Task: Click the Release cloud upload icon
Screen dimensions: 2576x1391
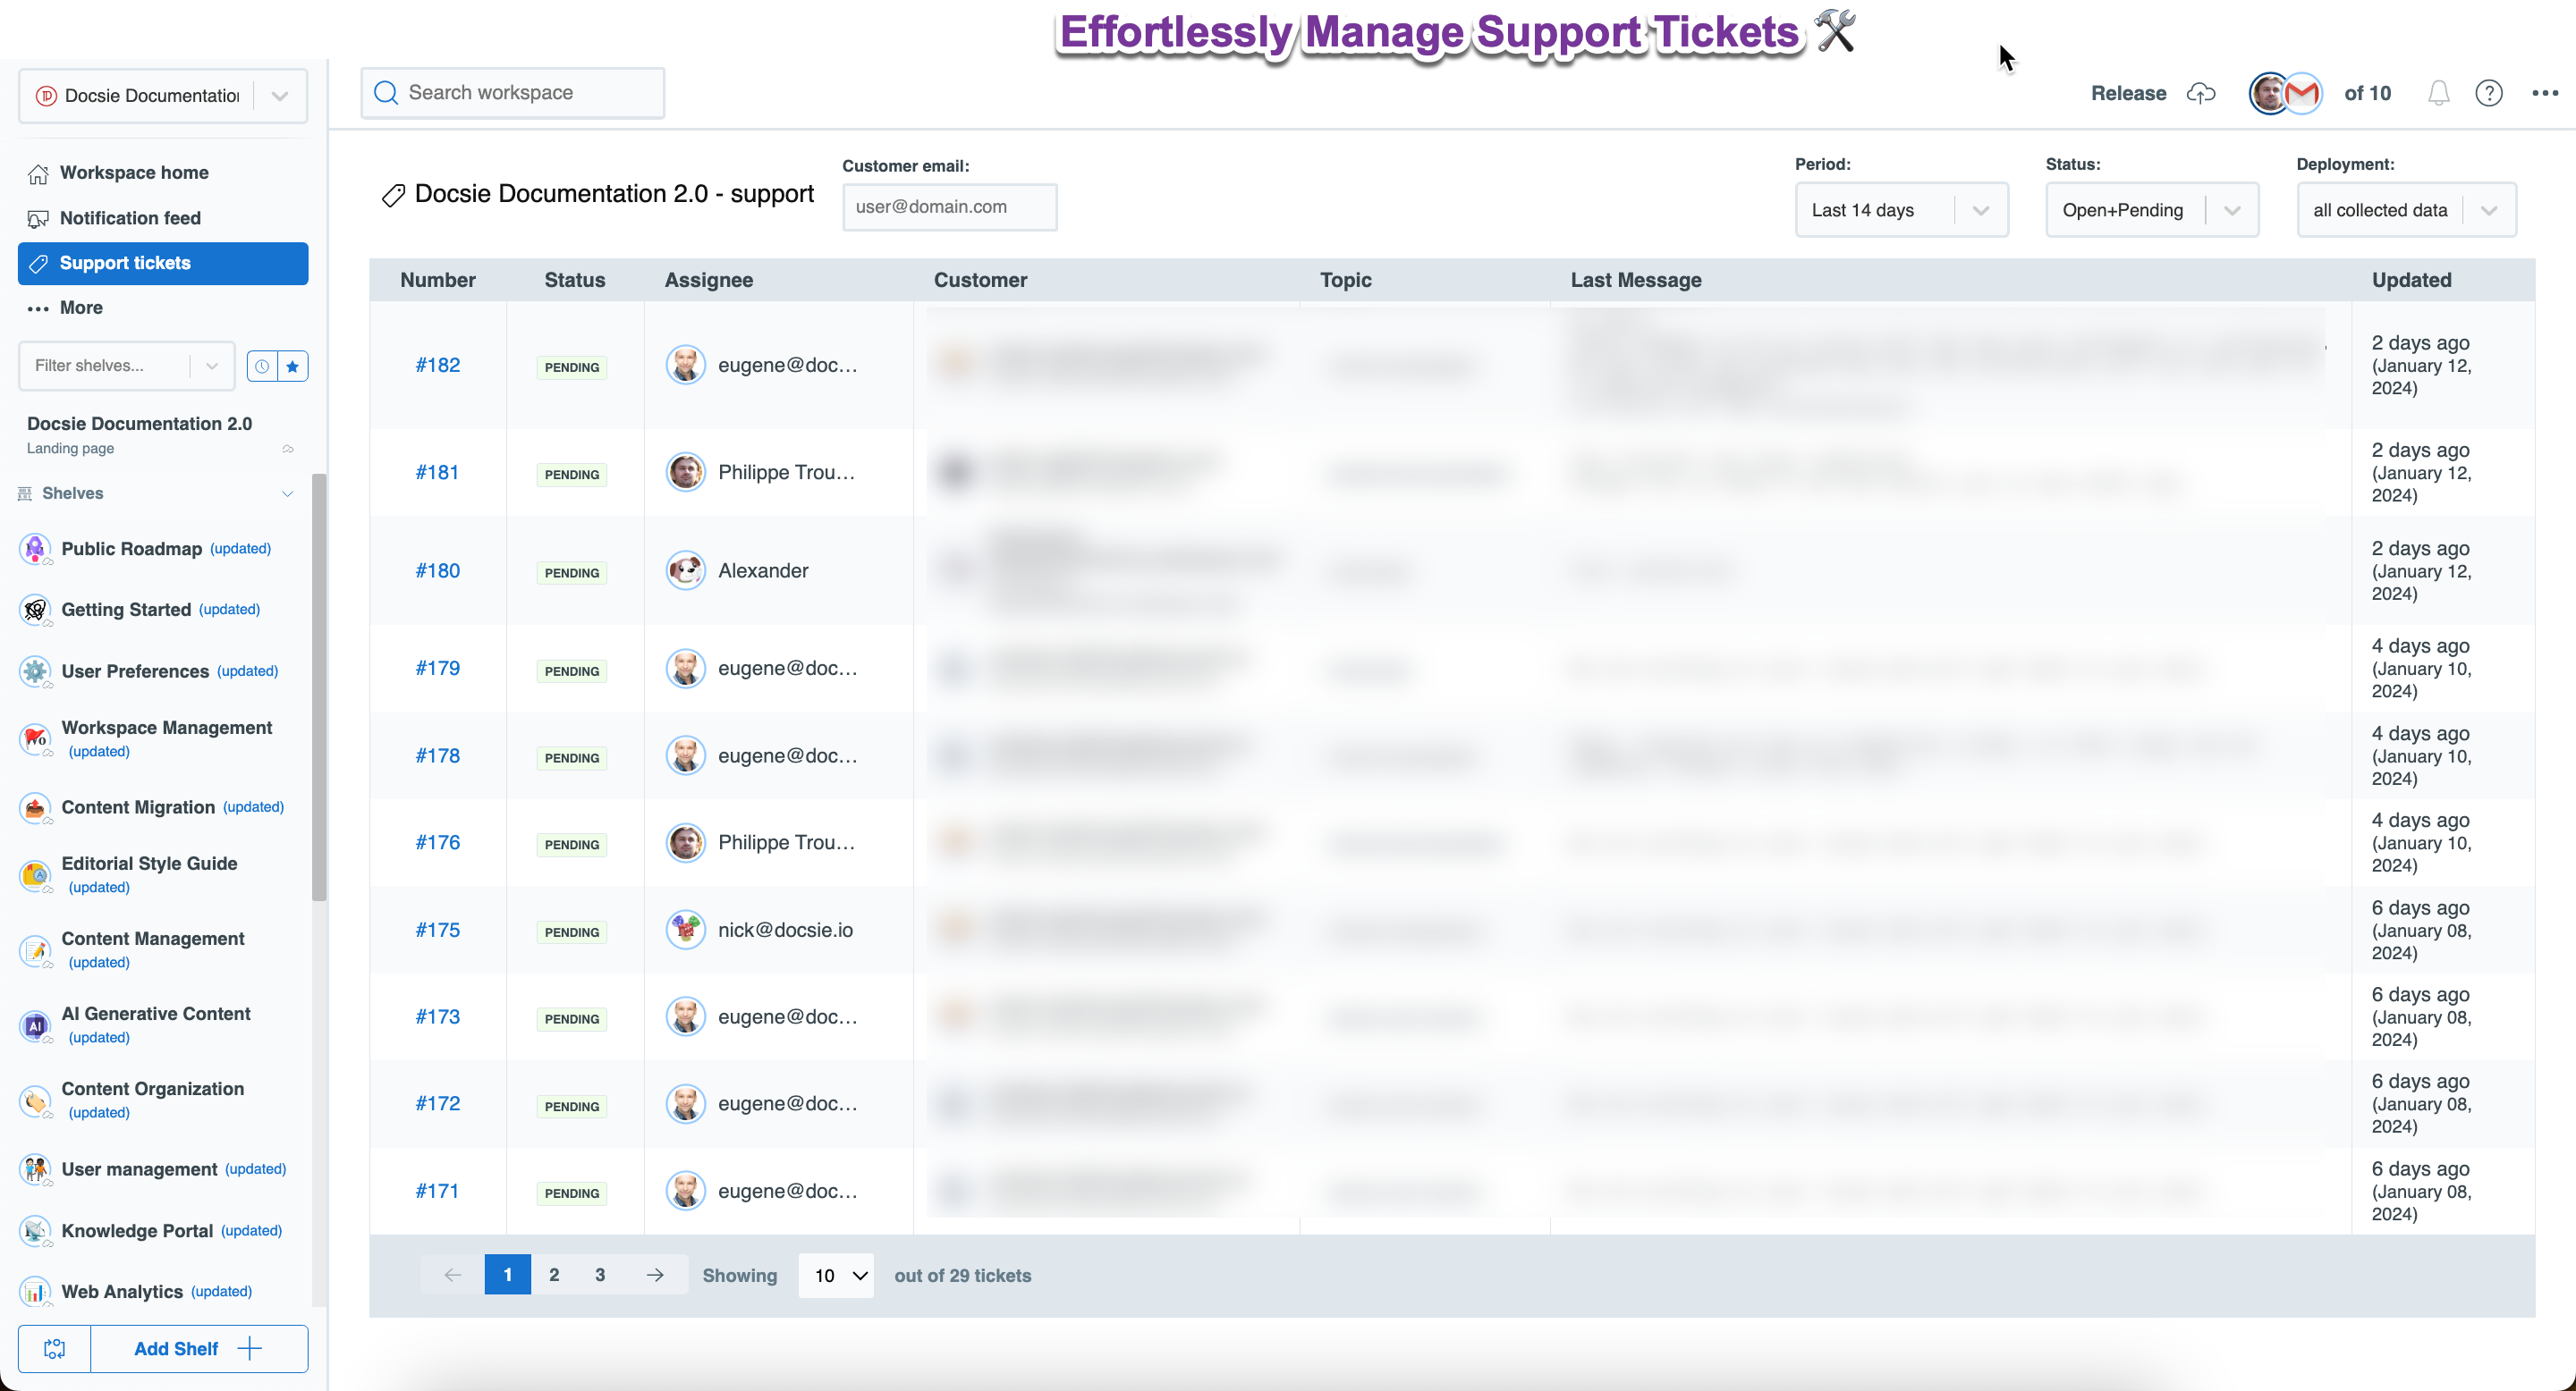Action: pos(2201,93)
